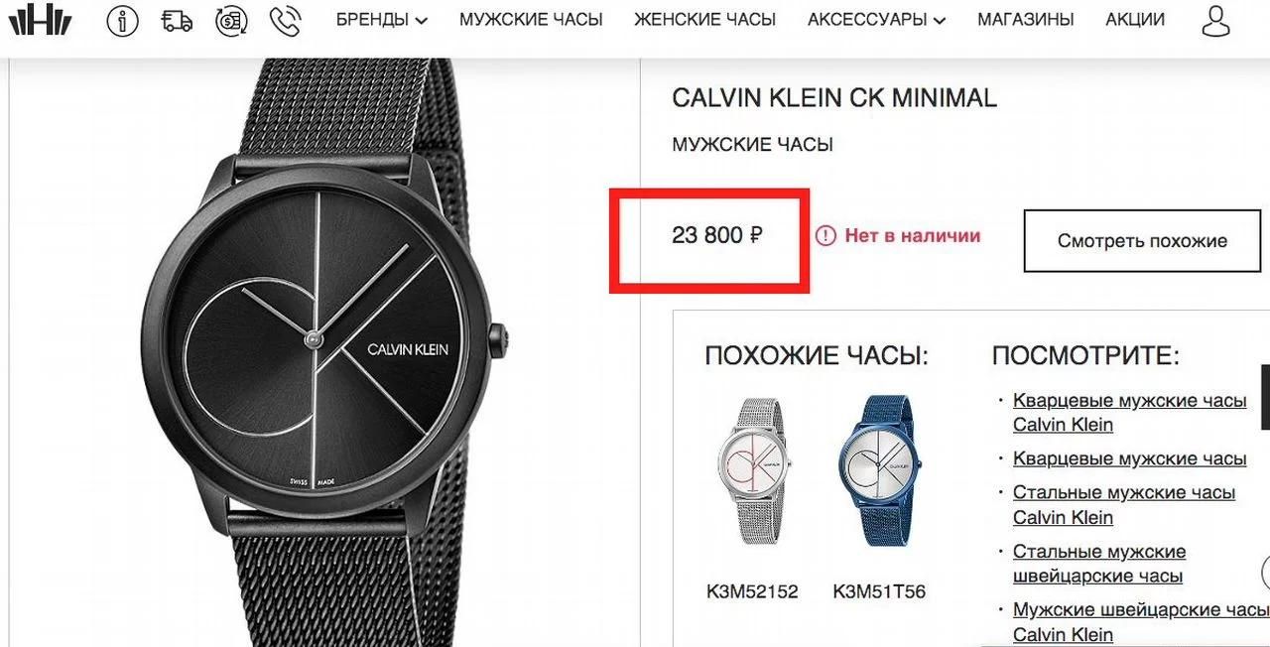1270x647 pixels.
Task: Open the ЖЕНСКИЕ ЧАСЫ menu item
Action: (x=704, y=20)
